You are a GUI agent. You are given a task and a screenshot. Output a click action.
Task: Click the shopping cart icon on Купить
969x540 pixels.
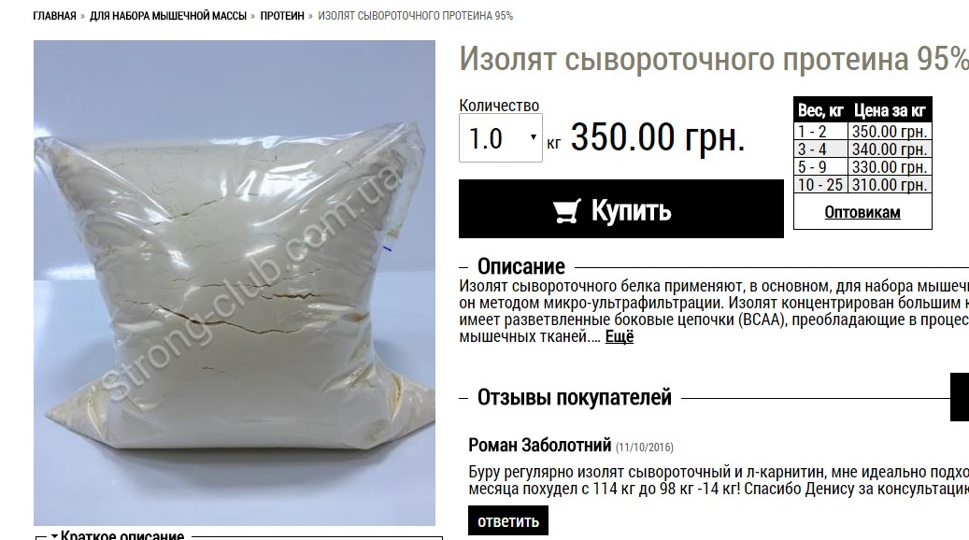(566, 211)
